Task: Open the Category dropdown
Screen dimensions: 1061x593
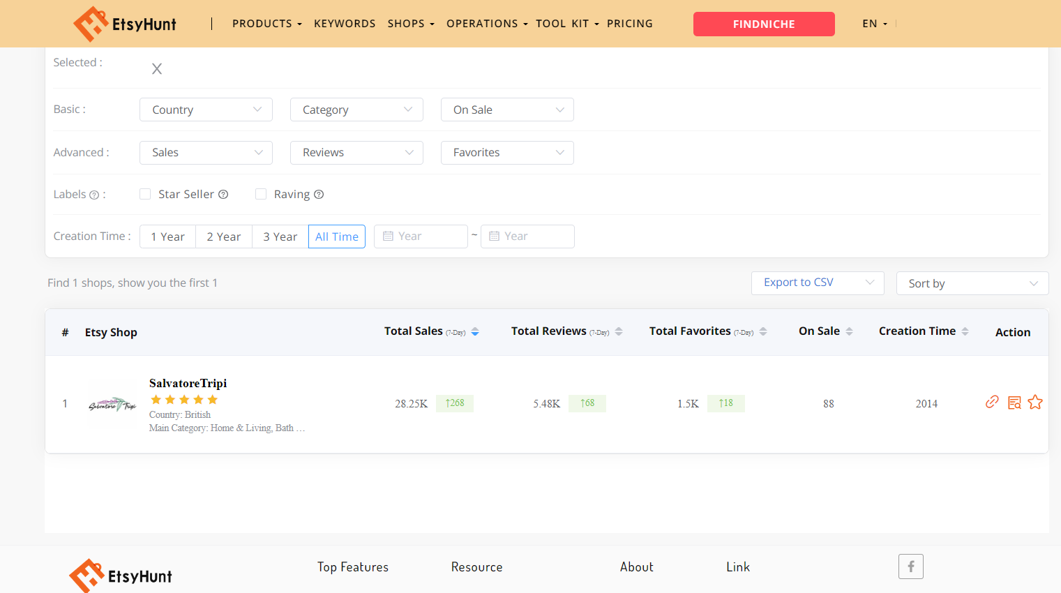Action: pos(356,110)
